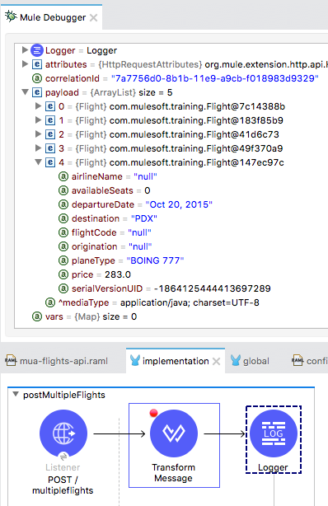Switch to the global tab

[251, 361]
